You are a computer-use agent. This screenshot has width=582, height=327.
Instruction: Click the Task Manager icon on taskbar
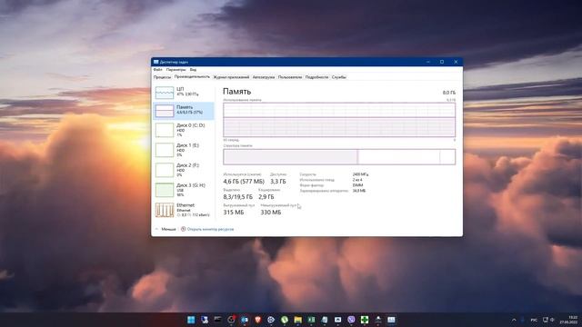click(391, 320)
